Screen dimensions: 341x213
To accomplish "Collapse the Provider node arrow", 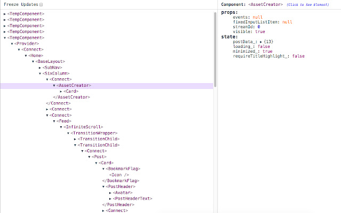I will coord(12,44).
